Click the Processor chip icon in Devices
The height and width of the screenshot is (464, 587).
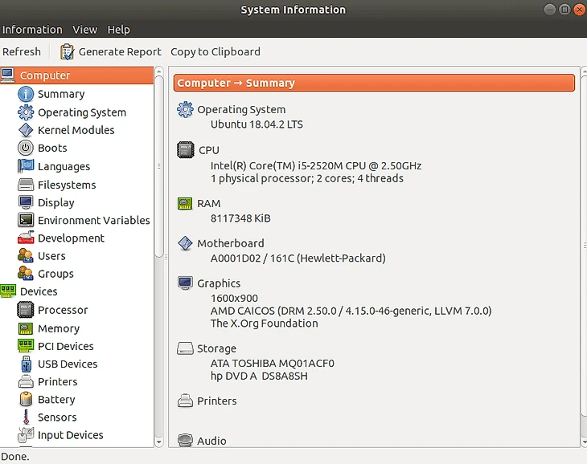pyautogui.click(x=26, y=310)
